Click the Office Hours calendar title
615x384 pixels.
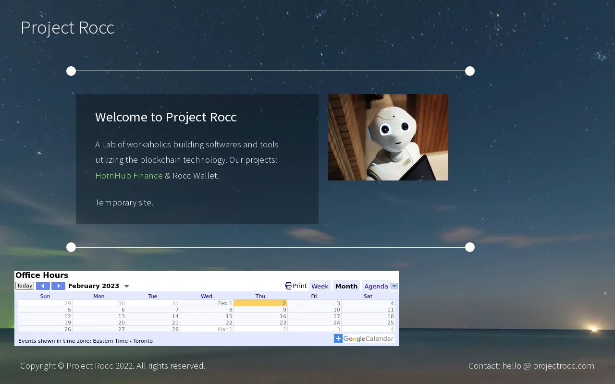point(42,276)
